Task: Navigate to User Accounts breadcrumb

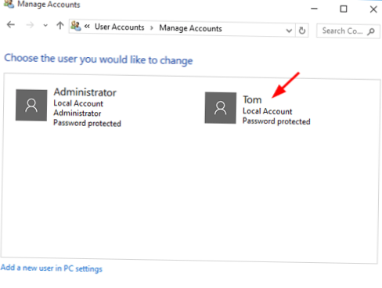Action: point(120,27)
